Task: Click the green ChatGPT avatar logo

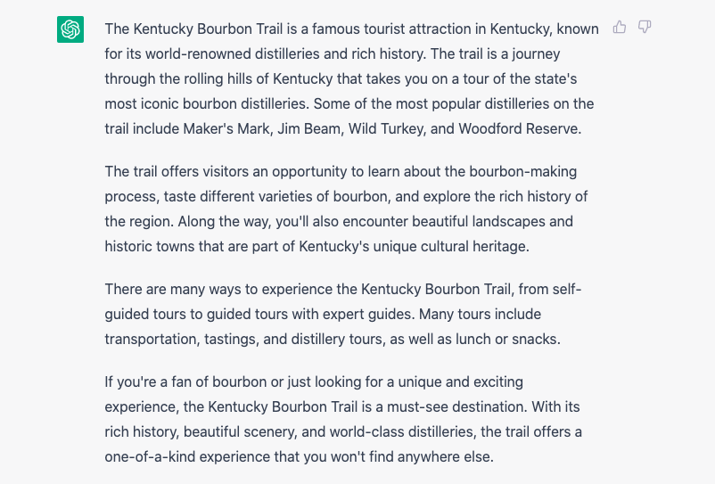Action: click(x=70, y=29)
